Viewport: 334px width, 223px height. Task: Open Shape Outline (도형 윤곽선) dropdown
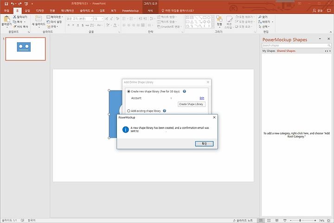point(244,22)
